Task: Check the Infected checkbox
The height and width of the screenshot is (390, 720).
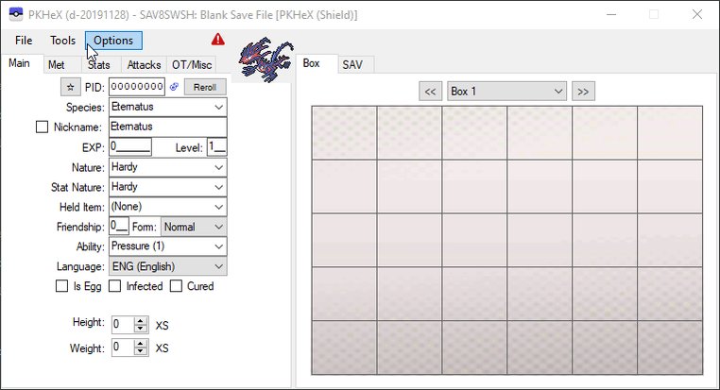Action: click(x=114, y=286)
